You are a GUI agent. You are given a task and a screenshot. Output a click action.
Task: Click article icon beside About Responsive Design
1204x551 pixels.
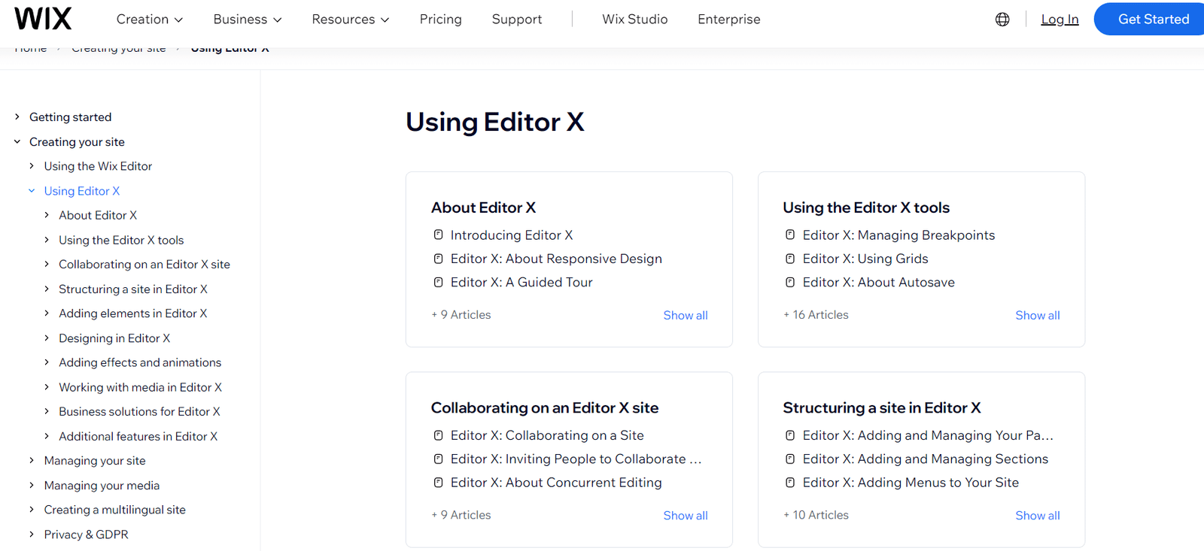coord(438,259)
